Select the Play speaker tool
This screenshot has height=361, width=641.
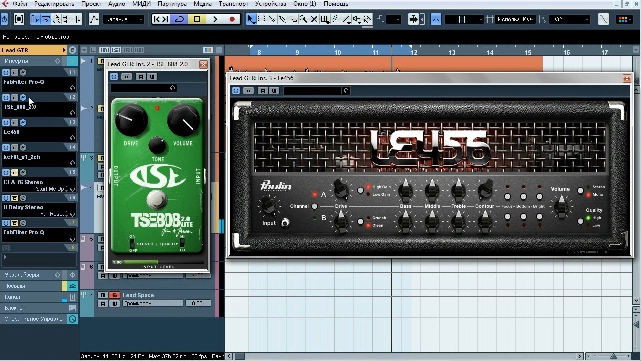click(357, 19)
